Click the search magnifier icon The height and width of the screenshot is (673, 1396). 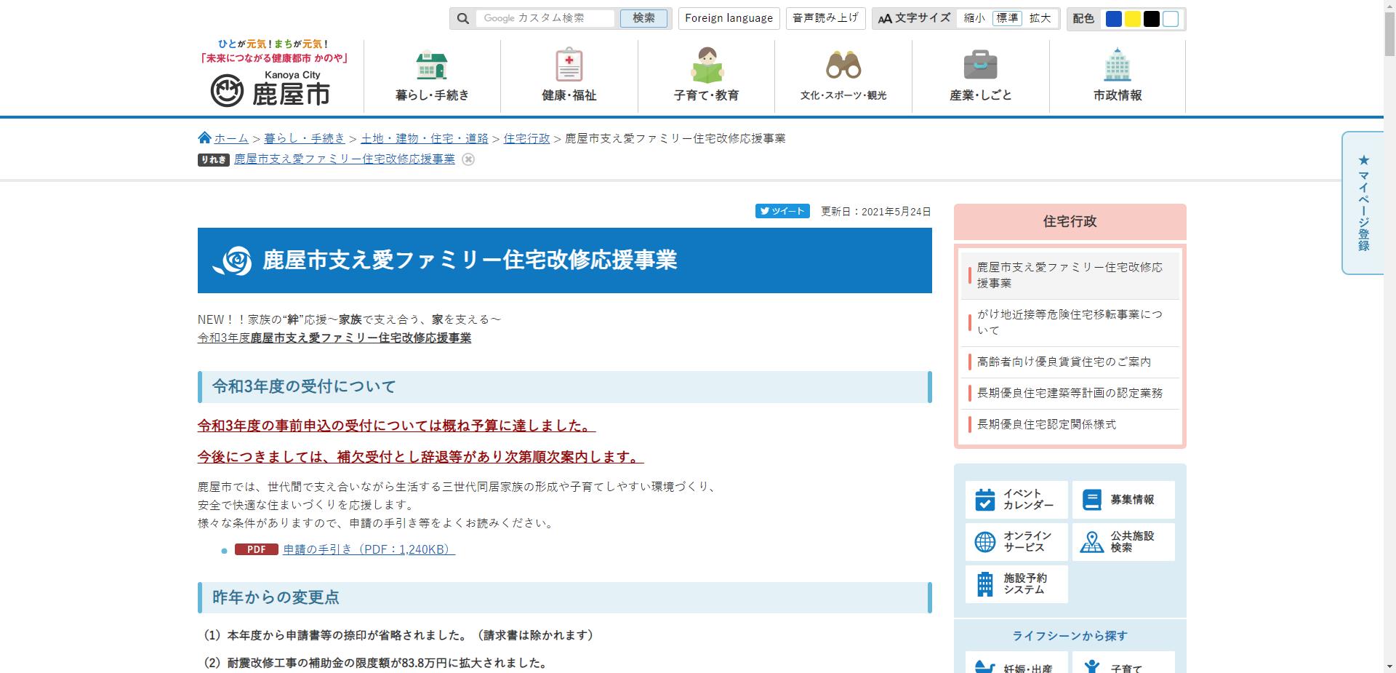point(463,18)
